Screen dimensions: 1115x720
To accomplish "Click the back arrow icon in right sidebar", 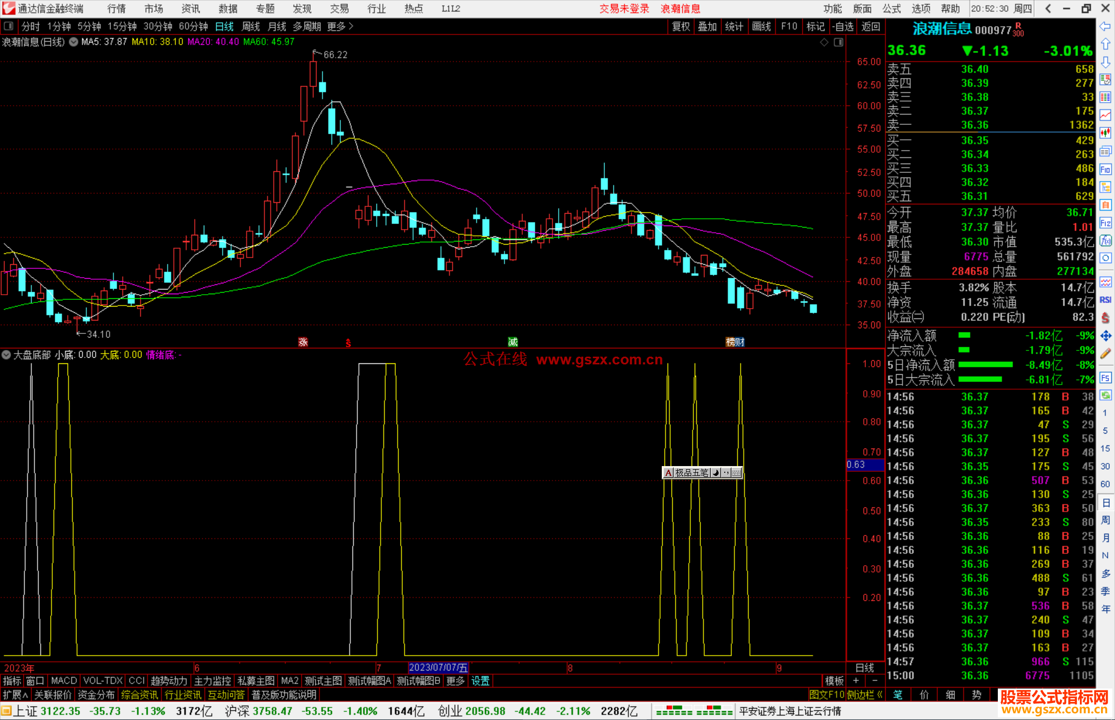I will point(1105,26).
